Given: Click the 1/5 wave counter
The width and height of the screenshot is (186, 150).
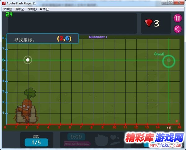Looking at the screenshot, I should point(36,142).
